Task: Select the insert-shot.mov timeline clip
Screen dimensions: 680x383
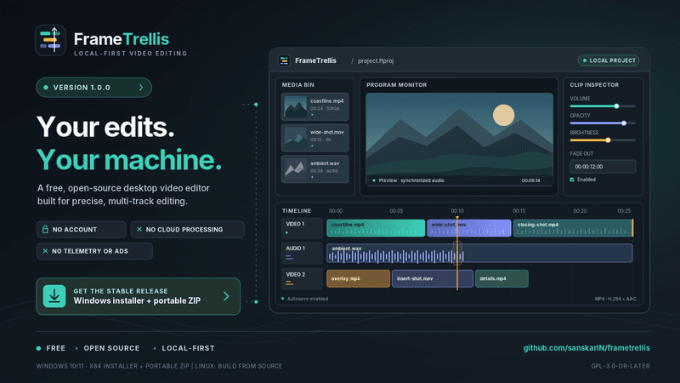Action: [x=433, y=279]
